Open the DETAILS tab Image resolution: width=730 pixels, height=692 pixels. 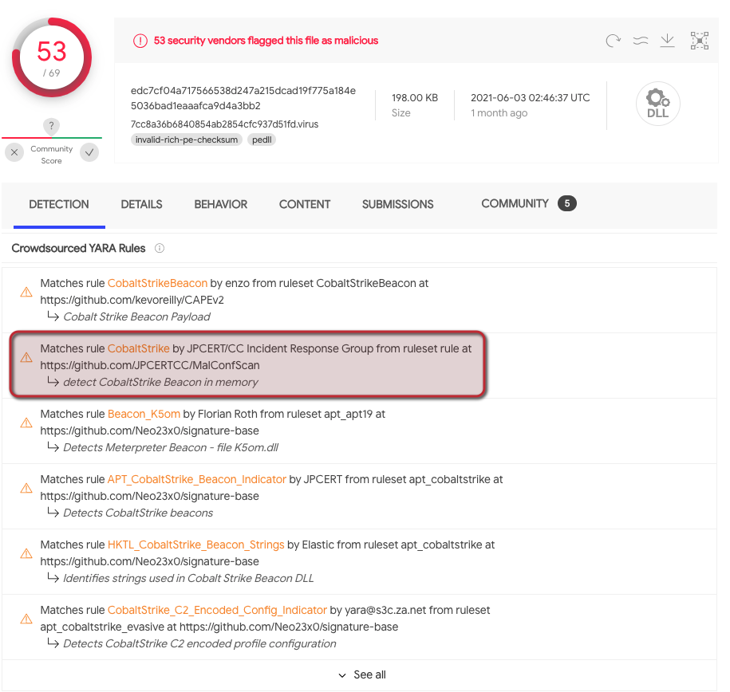141,204
